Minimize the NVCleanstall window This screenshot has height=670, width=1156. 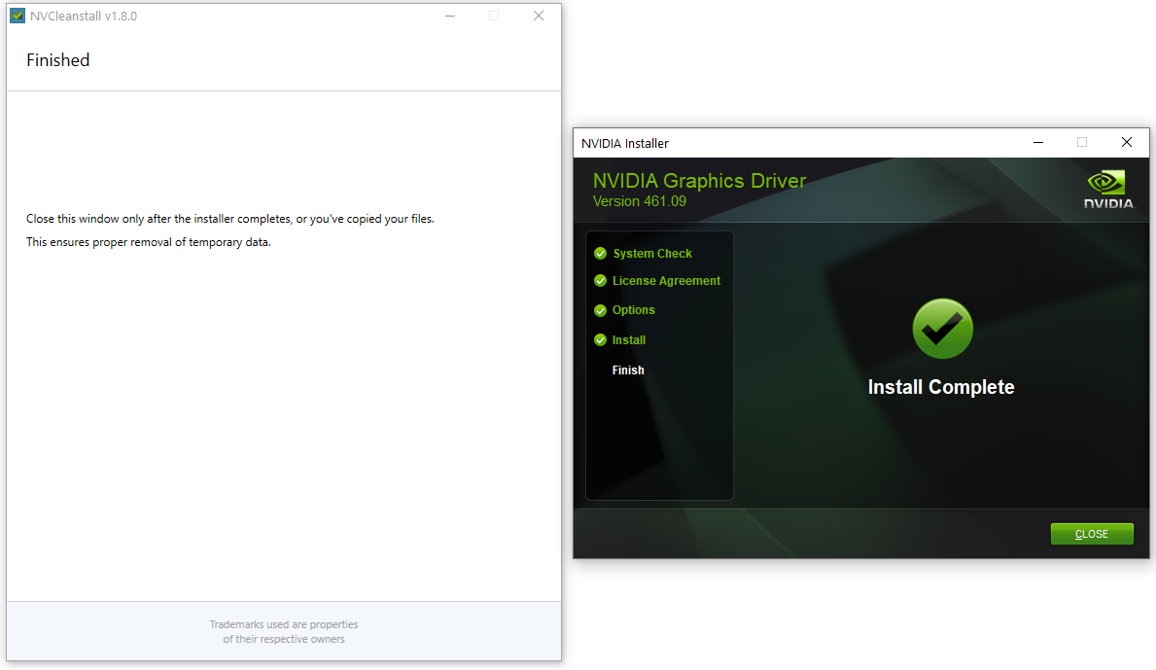click(x=450, y=16)
